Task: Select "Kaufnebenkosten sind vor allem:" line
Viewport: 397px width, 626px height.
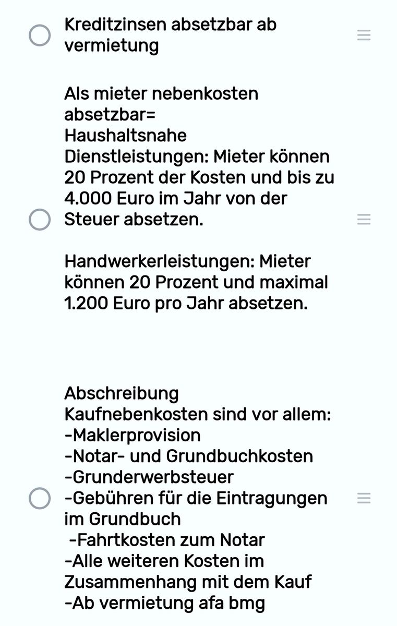Action: [198, 415]
